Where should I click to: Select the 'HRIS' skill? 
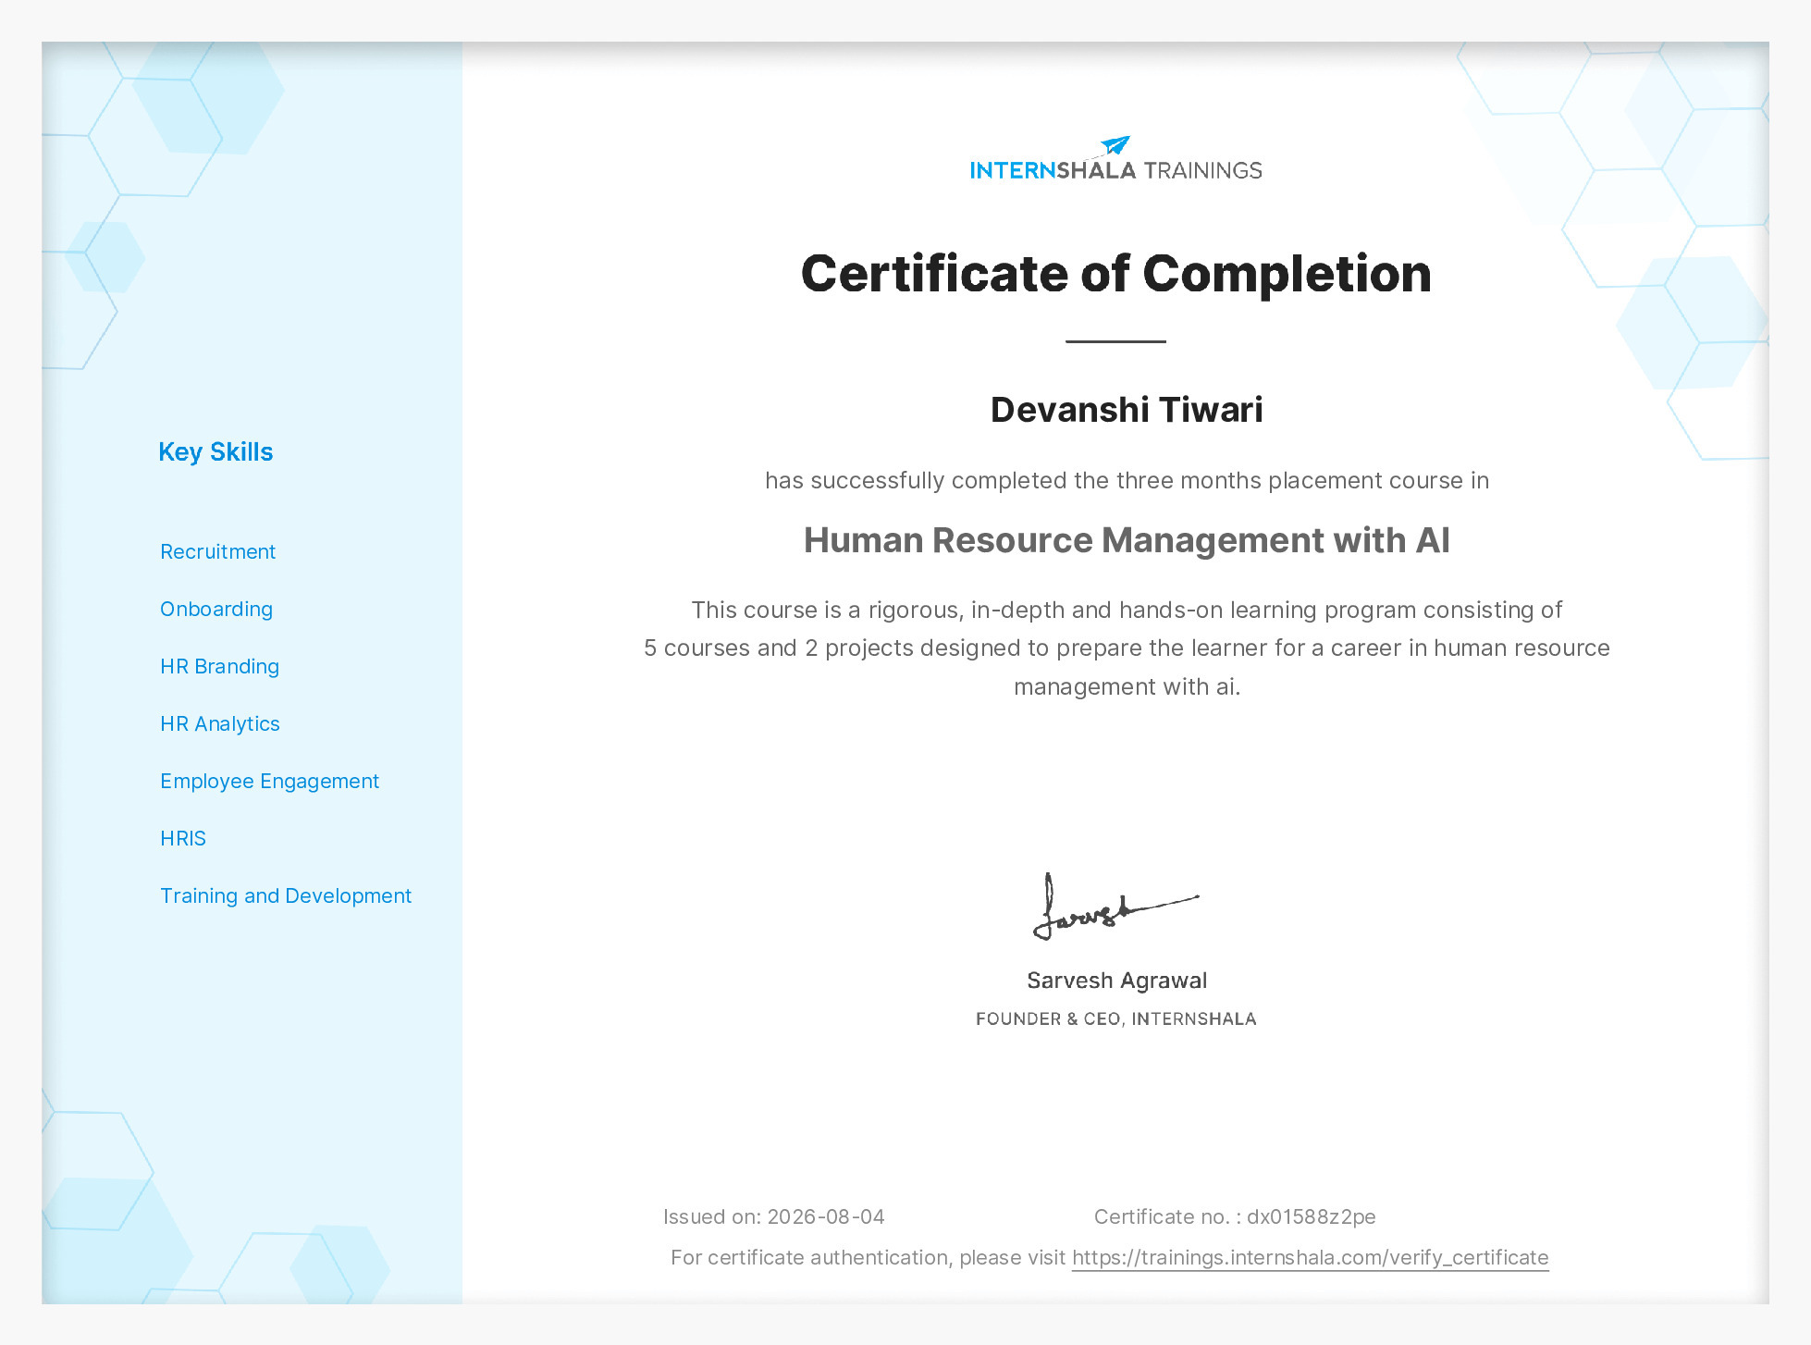coord(183,838)
